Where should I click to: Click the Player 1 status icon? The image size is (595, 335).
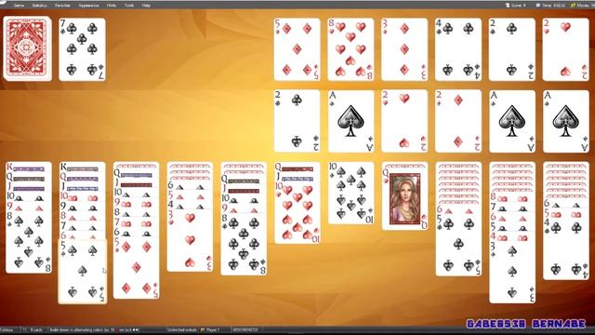click(x=203, y=329)
